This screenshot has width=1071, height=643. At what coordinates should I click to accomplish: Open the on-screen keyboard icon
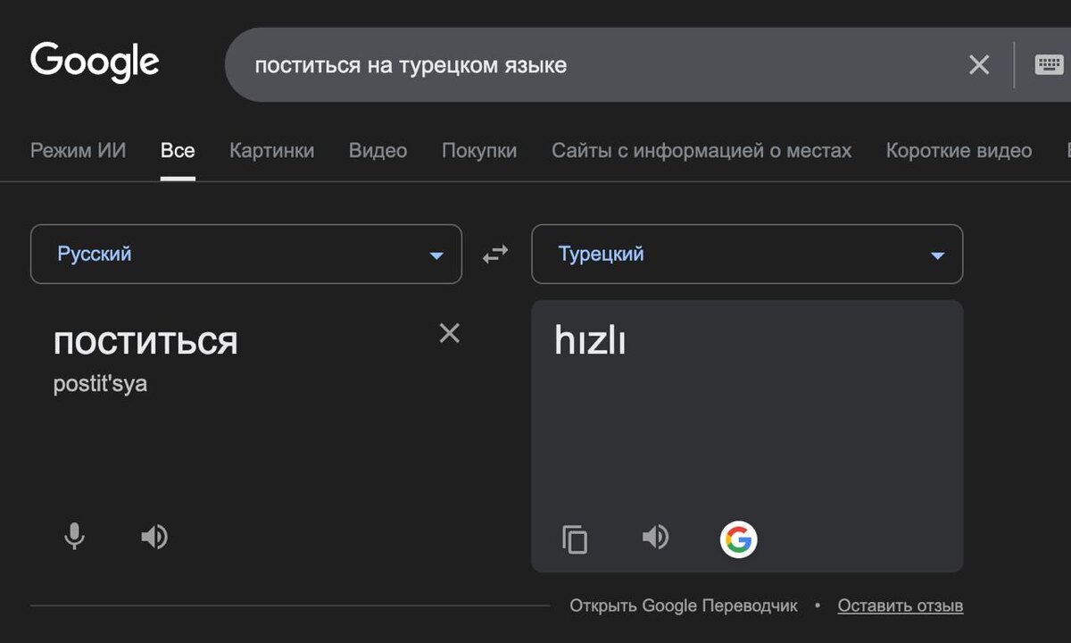(1049, 64)
